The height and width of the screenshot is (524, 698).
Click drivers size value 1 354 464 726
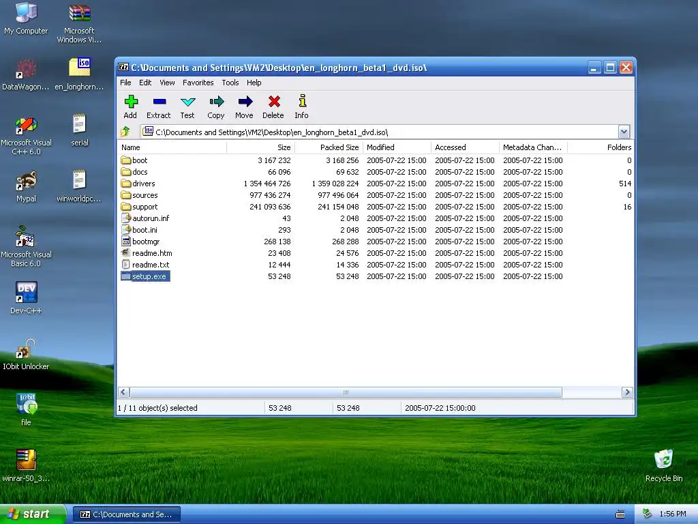point(267,184)
